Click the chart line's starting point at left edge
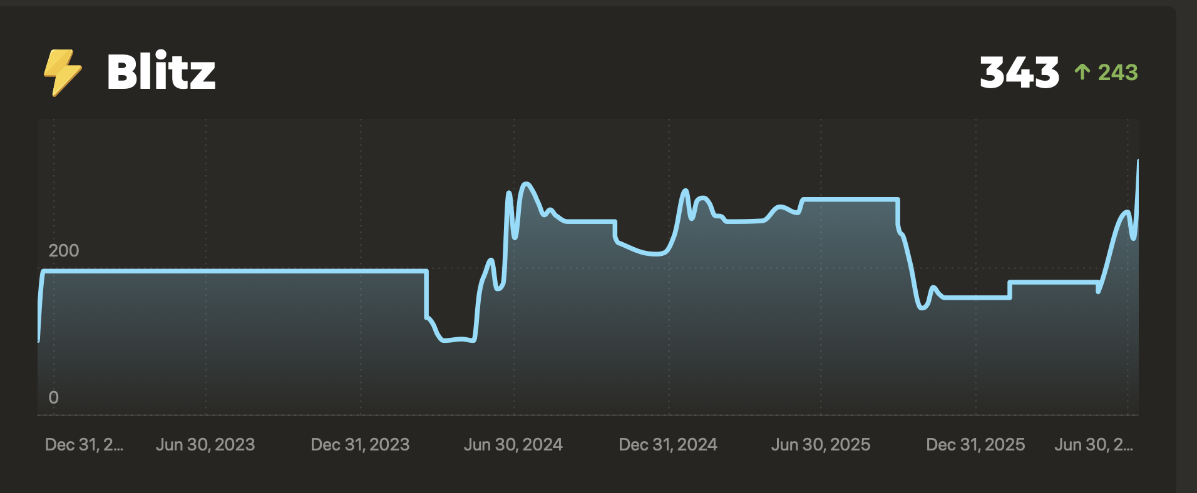 (x=39, y=340)
